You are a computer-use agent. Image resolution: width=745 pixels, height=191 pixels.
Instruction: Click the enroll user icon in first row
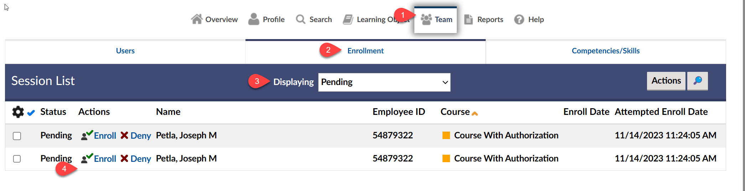[x=87, y=135]
